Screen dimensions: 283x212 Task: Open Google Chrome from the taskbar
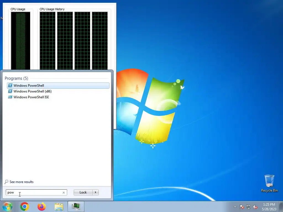pos(25,206)
